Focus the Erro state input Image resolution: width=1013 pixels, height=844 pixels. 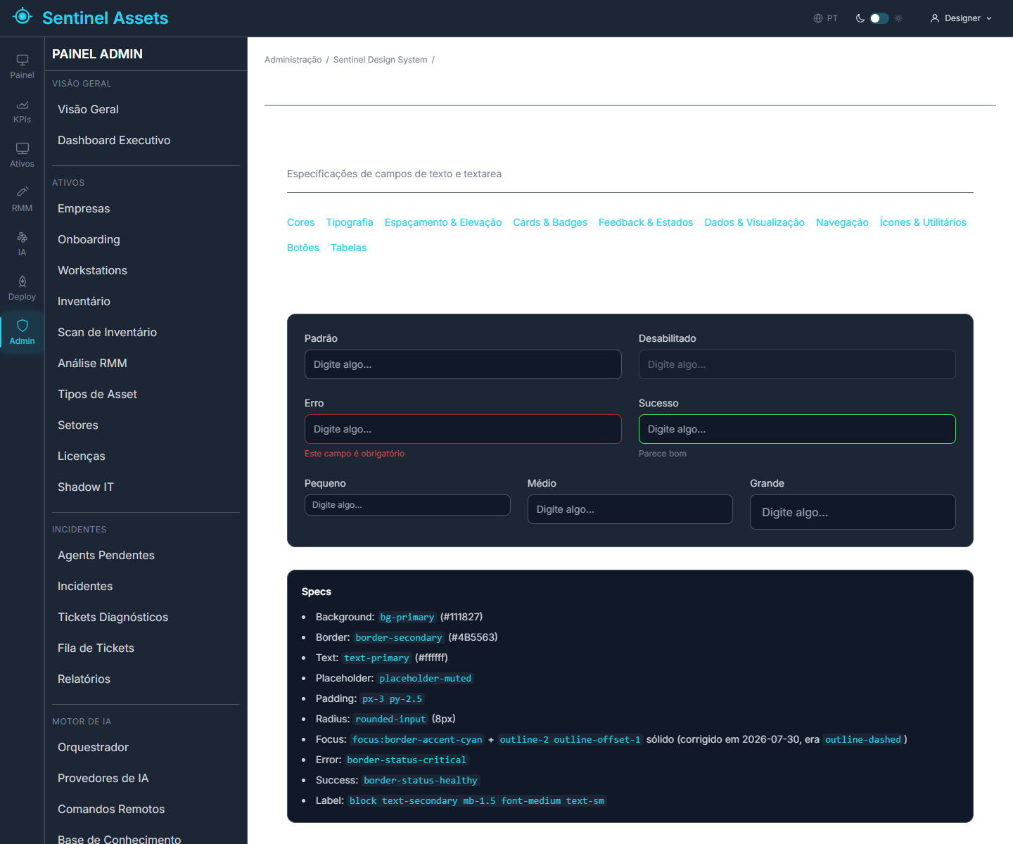tap(463, 429)
